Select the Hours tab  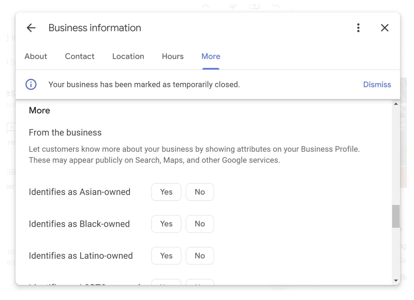[173, 56]
